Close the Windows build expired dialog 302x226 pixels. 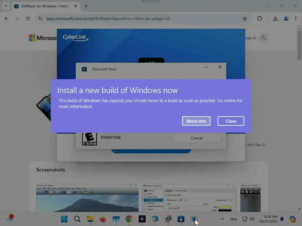(x=231, y=121)
